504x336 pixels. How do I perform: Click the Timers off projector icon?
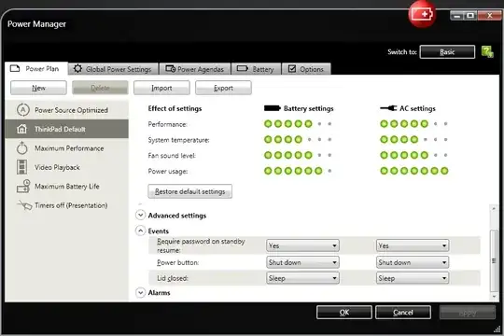24,205
